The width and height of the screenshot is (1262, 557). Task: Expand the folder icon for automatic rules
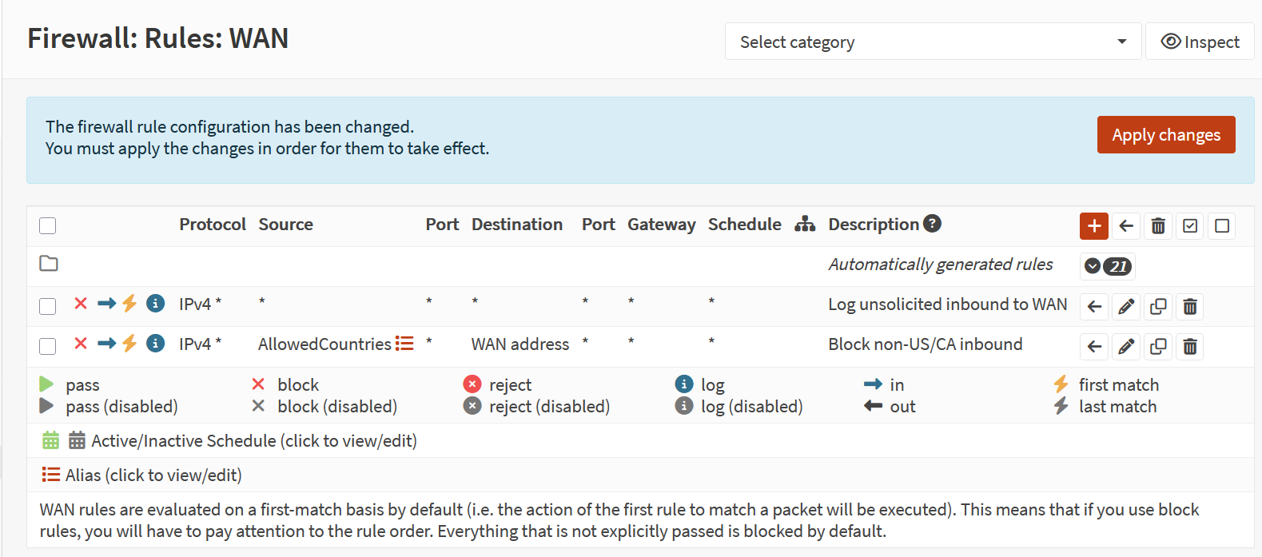click(x=49, y=264)
